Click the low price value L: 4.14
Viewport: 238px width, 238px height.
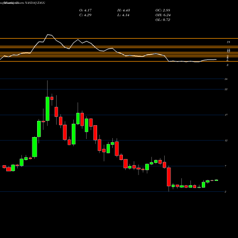tap(123, 15)
